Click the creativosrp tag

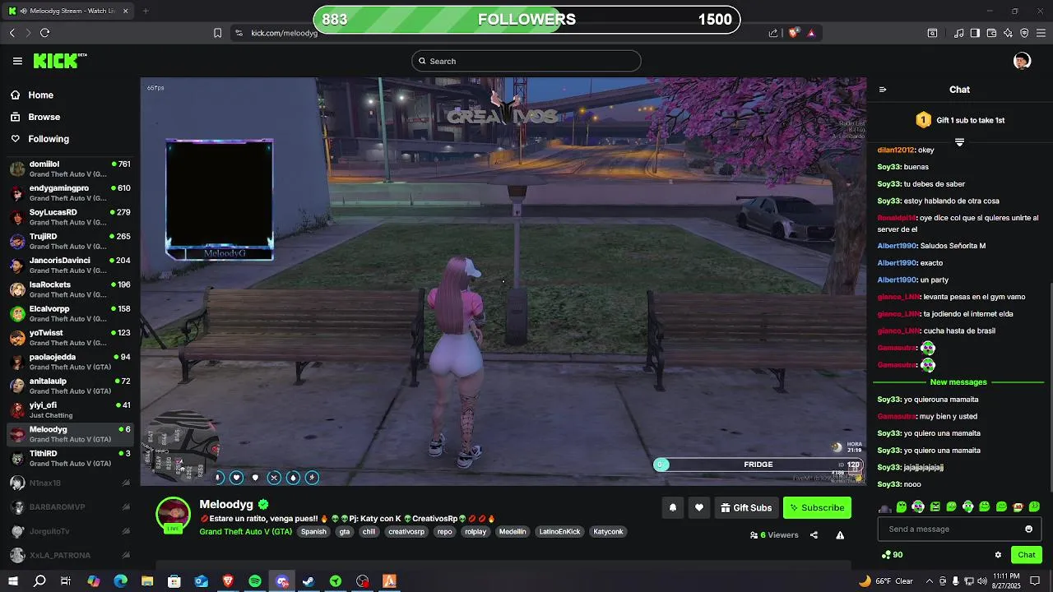click(406, 532)
